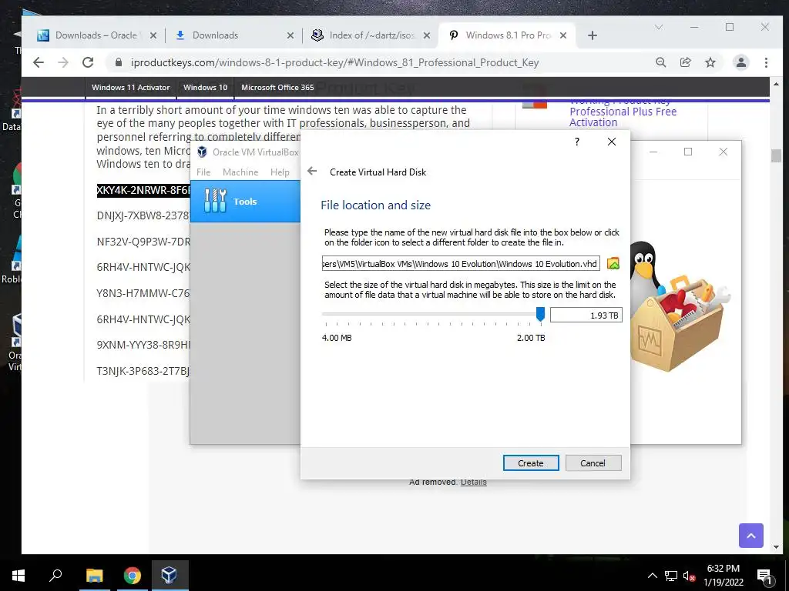Open File Explorer from taskbar
This screenshot has width=789, height=591.
[94, 576]
